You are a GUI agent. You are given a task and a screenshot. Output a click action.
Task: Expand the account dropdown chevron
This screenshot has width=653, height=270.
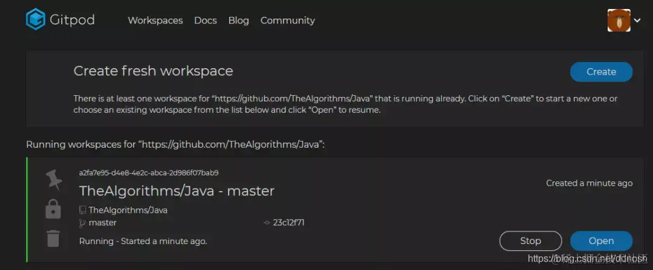click(x=637, y=20)
